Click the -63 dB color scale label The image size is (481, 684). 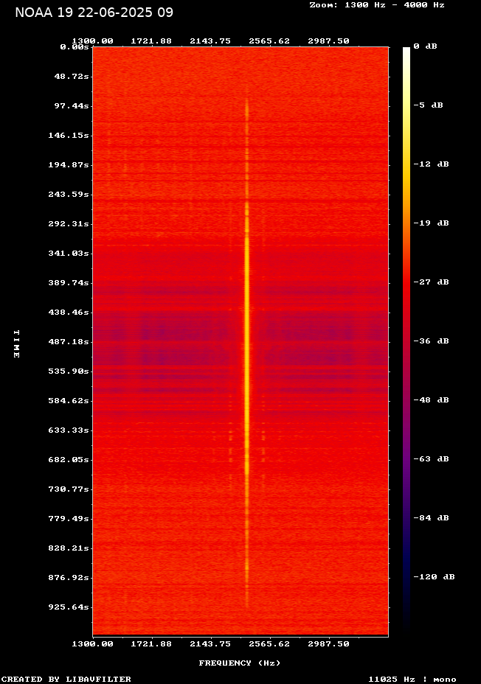click(x=431, y=459)
